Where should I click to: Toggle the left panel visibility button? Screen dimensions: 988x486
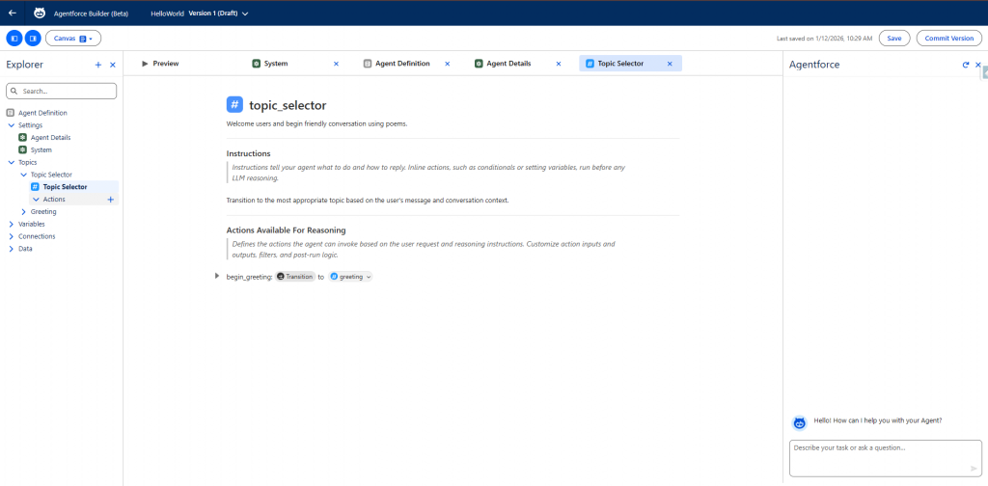click(x=14, y=39)
